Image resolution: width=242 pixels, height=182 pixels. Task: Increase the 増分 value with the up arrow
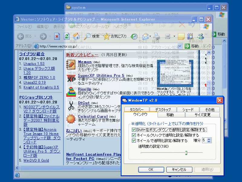pyautogui.click(x=209, y=139)
